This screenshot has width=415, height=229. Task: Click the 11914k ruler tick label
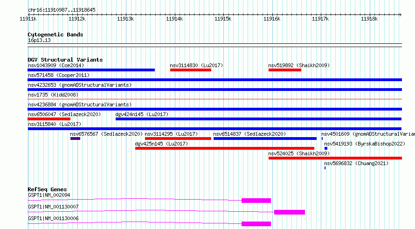174,19
